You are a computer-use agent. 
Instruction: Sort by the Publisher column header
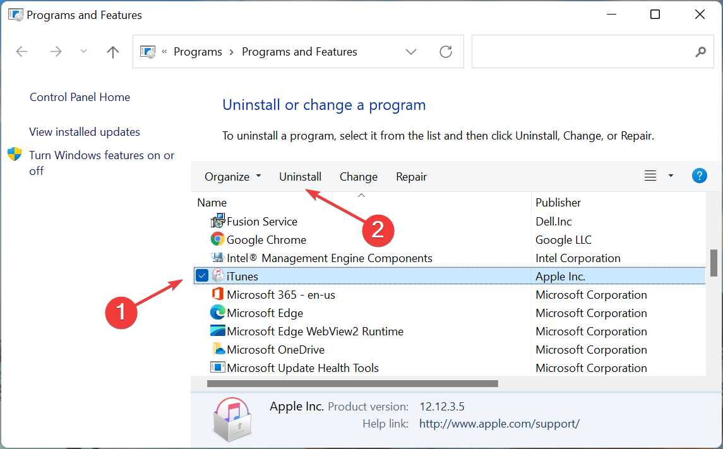pyautogui.click(x=558, y=202)
